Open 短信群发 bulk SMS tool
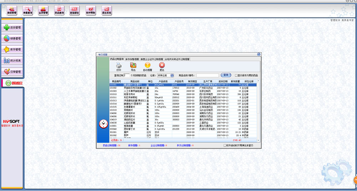Screen dimensions: 357x191 75,10
